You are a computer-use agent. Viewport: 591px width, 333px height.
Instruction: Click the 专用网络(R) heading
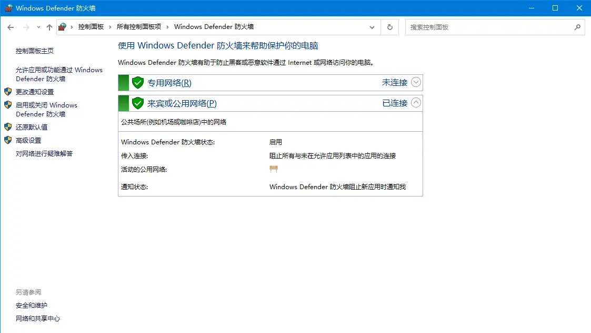169,83
